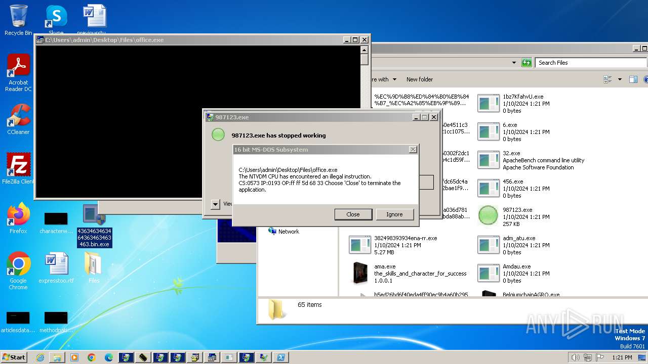The width and height of the screenshot is (648, 364).
Task: Click Ignore in the MS-DOS Subsystem dialog
Action: tap(394, 214)
